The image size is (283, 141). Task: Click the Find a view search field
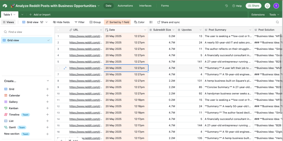(x=26, y=32)
